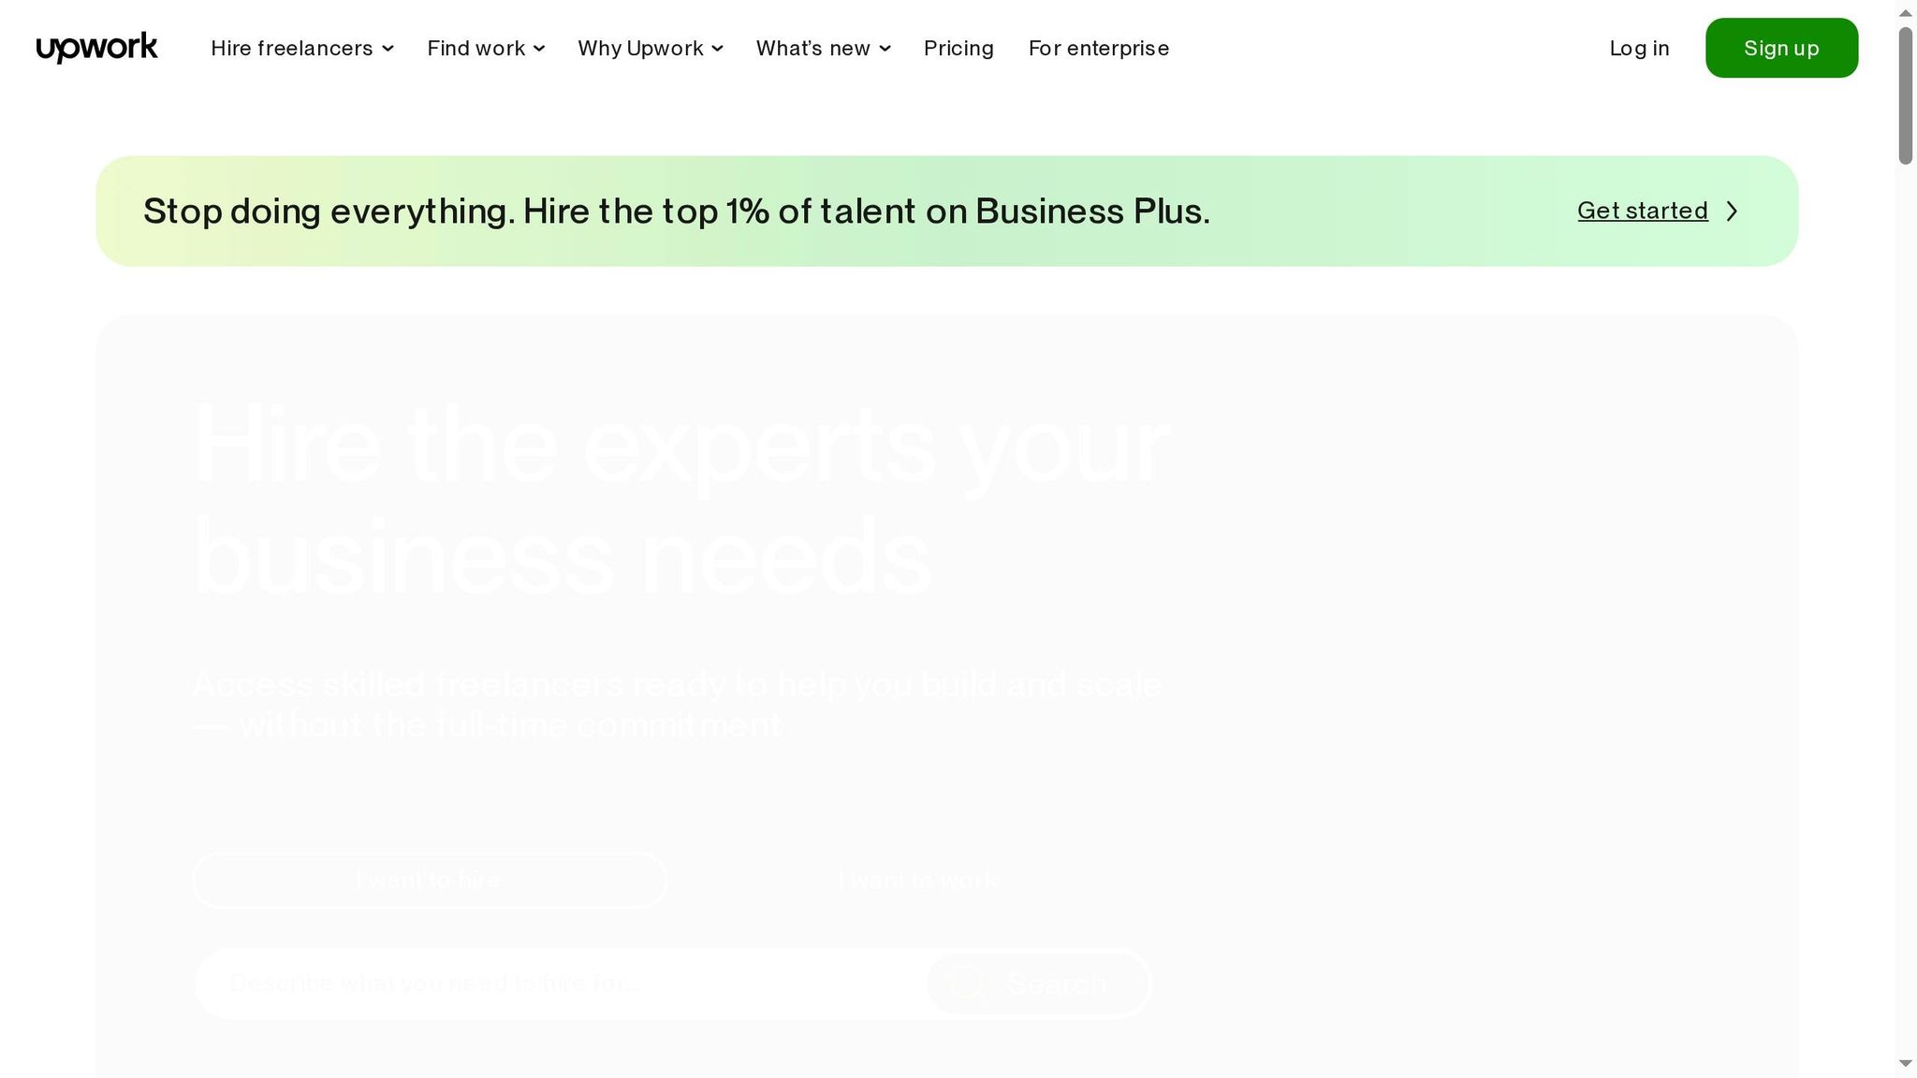Select the 'I want to work' option
Screen dimensions: 1917x1078
click(x=918, y=880)
